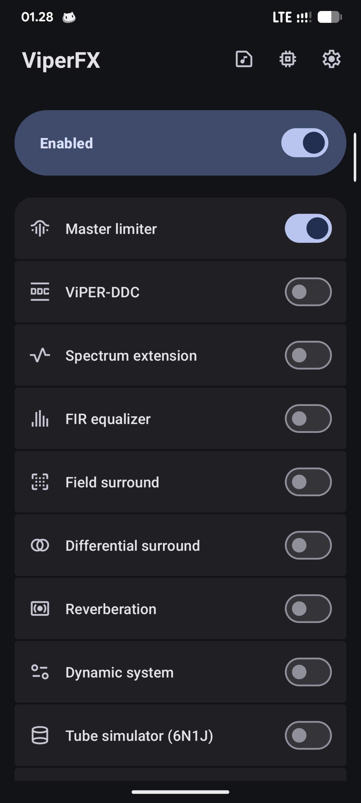This screenshot has width=361, height=803.
Task: Tap the Spectrum extension pulse icon
Action: pyautogui.click(x=40, y=355)
